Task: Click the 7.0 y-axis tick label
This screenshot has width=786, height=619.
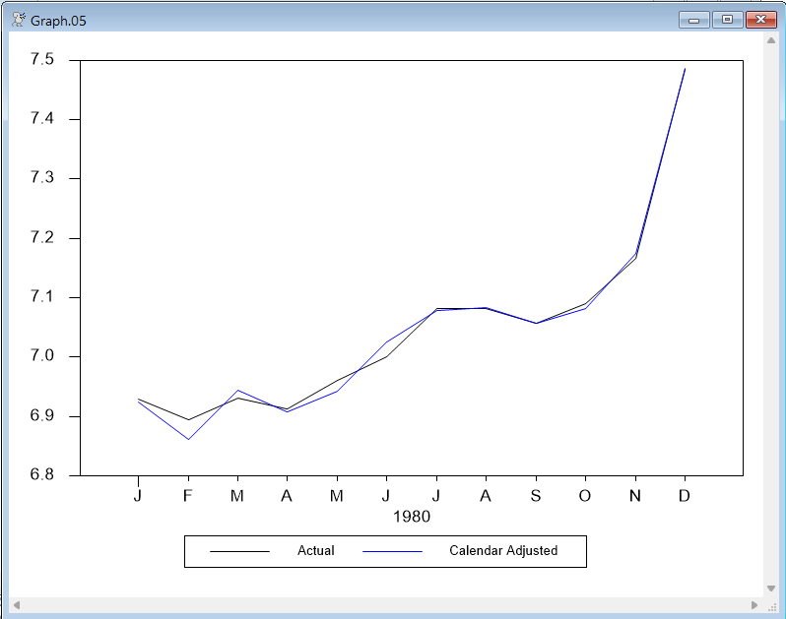Action: pyautogui.click(x=42, y=356)
